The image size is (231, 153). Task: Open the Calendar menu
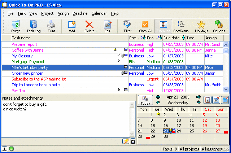99,13
